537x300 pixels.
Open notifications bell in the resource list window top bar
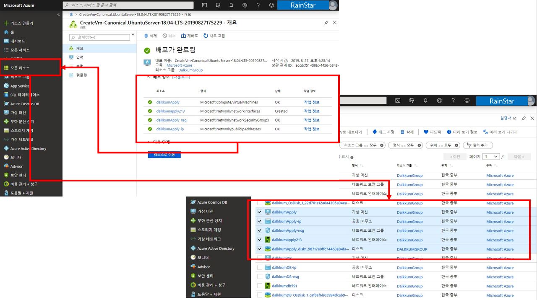click(425, 101)
